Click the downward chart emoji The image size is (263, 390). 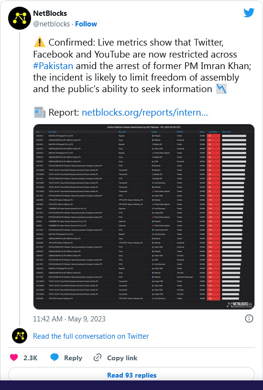click(x=221, y=89)
